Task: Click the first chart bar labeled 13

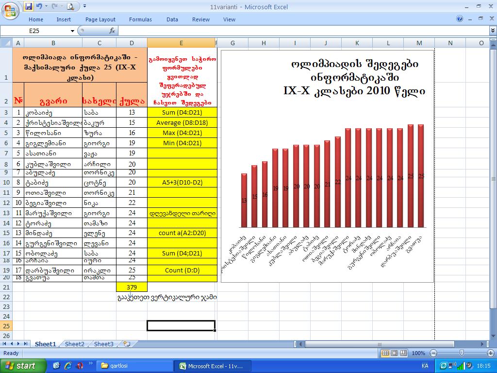Action: [244, 201]
